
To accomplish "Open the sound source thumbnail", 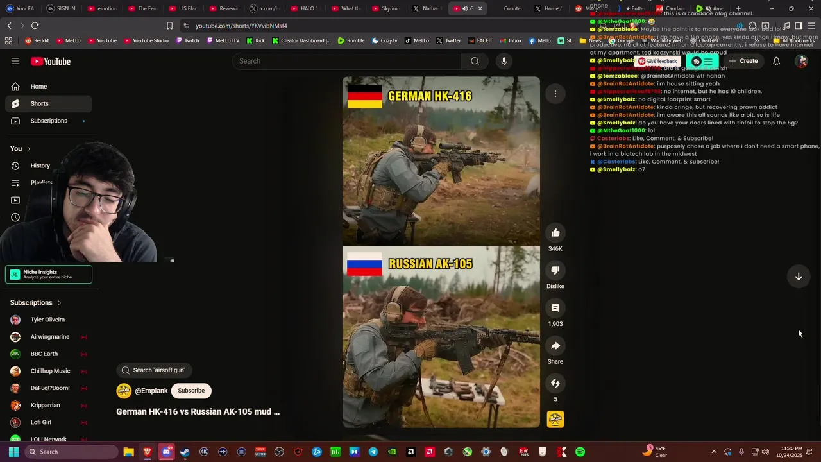I will 555,419.
